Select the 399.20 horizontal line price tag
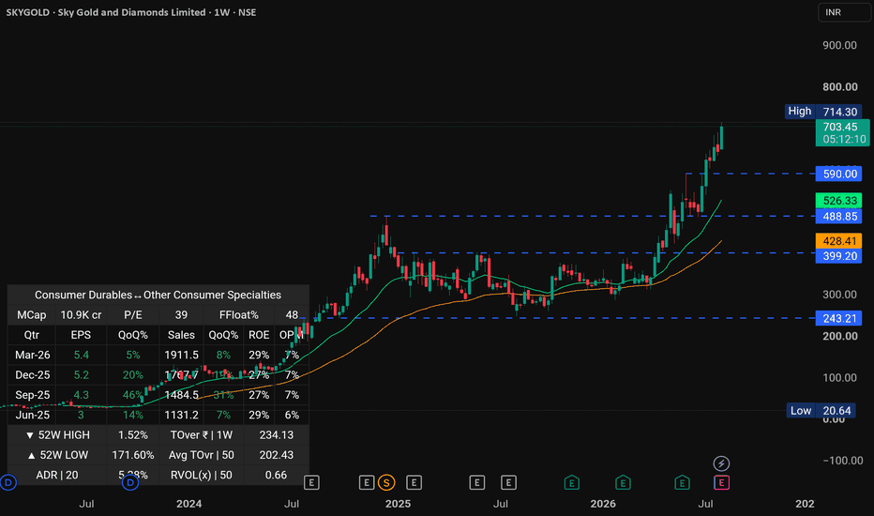Screen dimensions: 874x516 [838, 256]
